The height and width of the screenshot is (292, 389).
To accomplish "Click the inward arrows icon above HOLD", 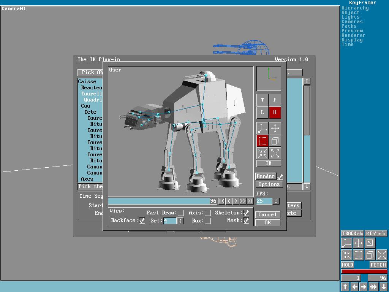I will click(346, 255).
